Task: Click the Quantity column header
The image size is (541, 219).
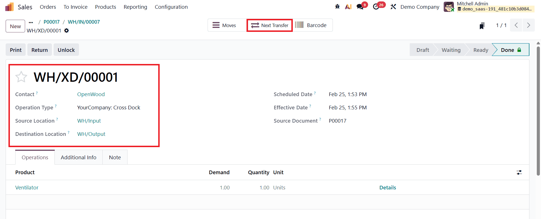Action: pyautogui.click(x=258, y=172)
